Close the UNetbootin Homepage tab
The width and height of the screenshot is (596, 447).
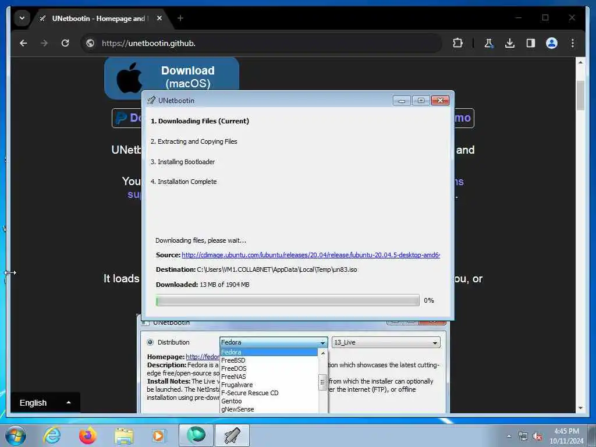pyautogui.click(x=159, y=18)
